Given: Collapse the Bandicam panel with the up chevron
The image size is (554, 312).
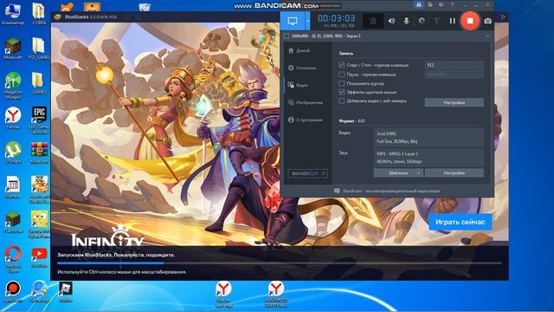Looking at the screenshot, I should tap(488, 36).
